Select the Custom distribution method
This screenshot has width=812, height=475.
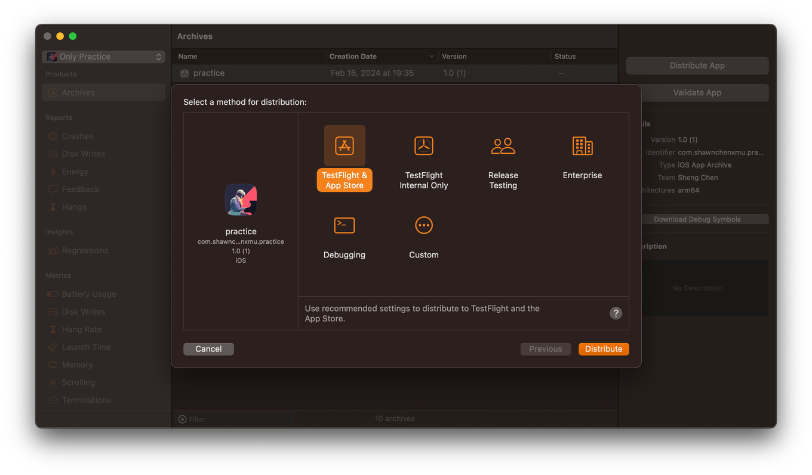pyautogui.click(x=424, y=237)
